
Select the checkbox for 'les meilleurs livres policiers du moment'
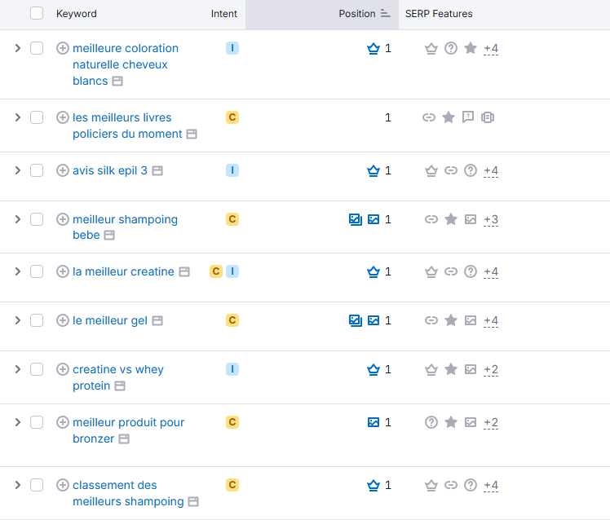(x=37, y=117)
